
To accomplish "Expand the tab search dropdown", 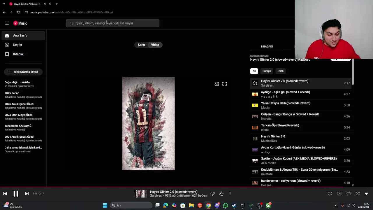I will [4, 4].
